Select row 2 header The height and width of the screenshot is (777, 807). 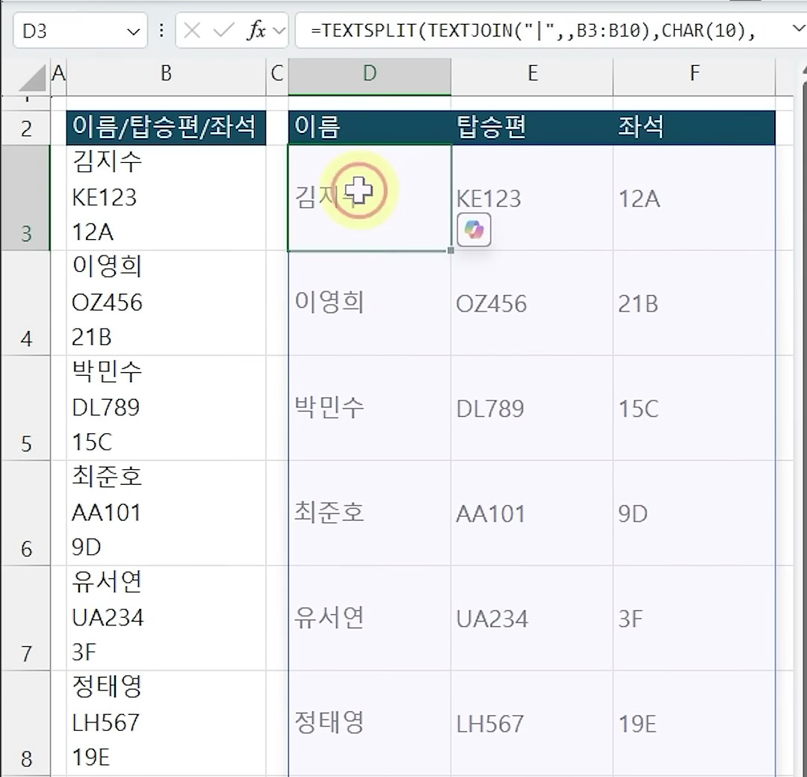25,128
